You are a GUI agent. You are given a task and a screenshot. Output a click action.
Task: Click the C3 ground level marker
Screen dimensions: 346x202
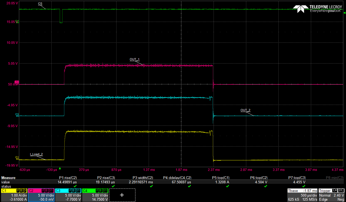pyautogui.click(x=17, y=114)
